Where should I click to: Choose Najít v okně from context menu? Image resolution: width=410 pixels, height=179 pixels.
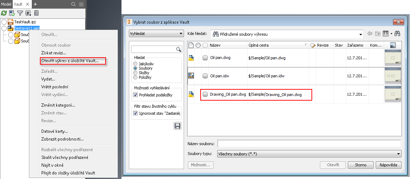point(53,165)
